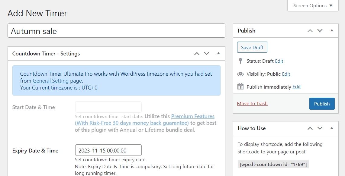Move the Publish panel down
Screen dimensions: 345x176
click(x=320, y=30)
